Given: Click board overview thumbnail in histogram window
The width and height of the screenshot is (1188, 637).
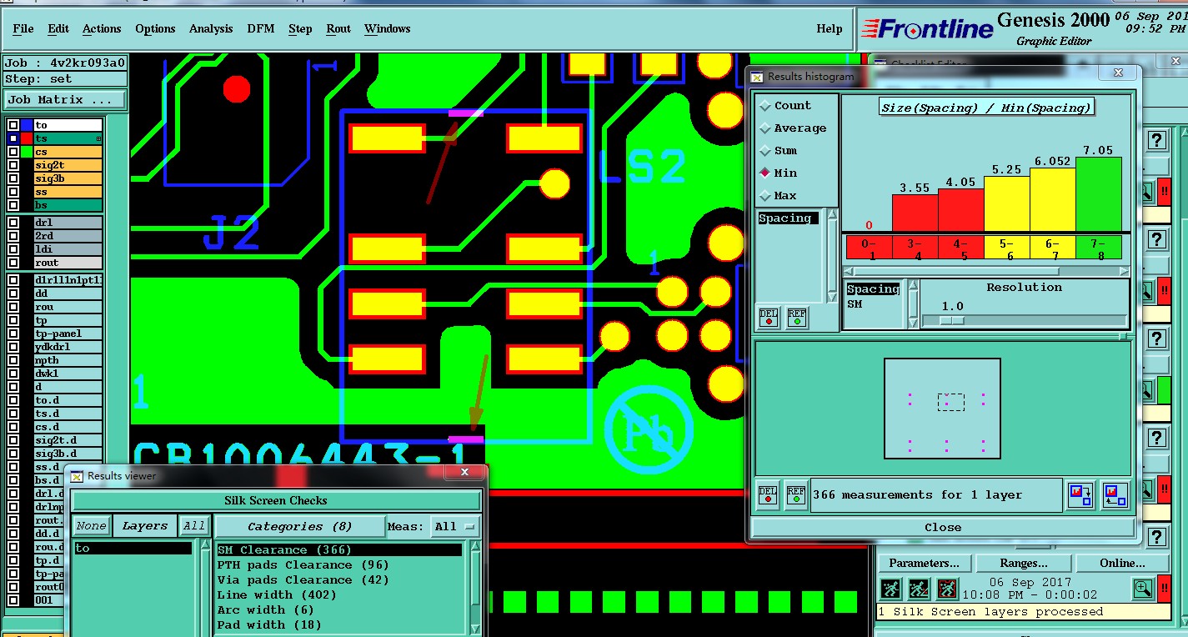Looking at the screenshot, I should [x=942, y=409].
